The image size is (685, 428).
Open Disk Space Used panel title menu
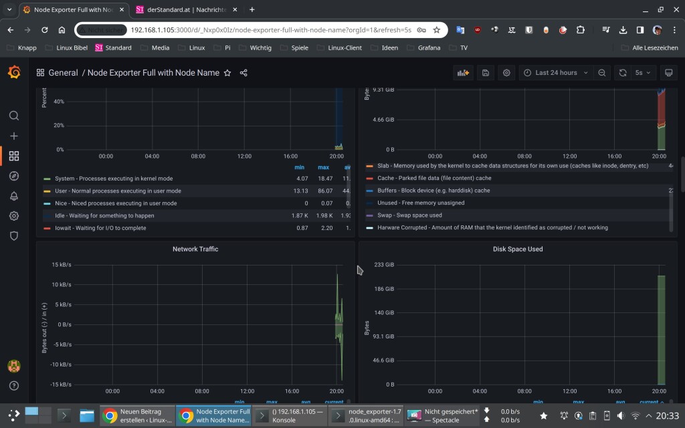point(518,249)
